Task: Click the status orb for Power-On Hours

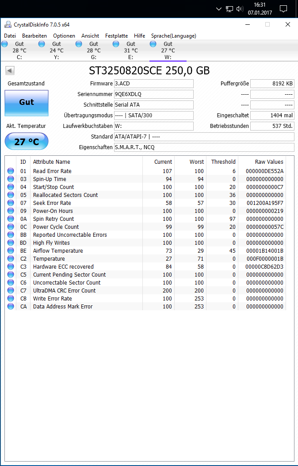Action: tap(11, 211)
